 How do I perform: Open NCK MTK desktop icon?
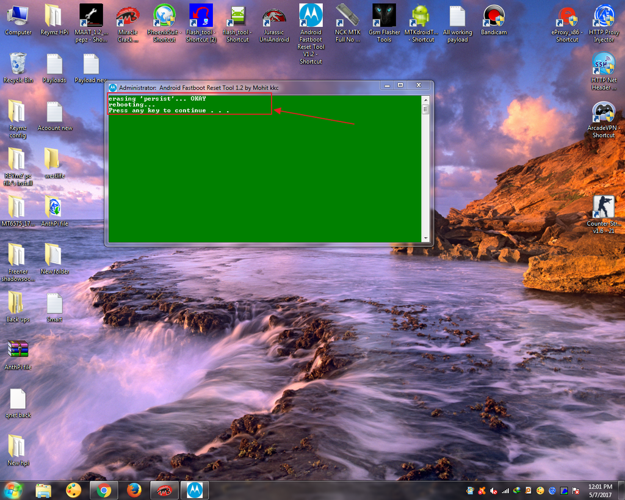tap(347, 16)
